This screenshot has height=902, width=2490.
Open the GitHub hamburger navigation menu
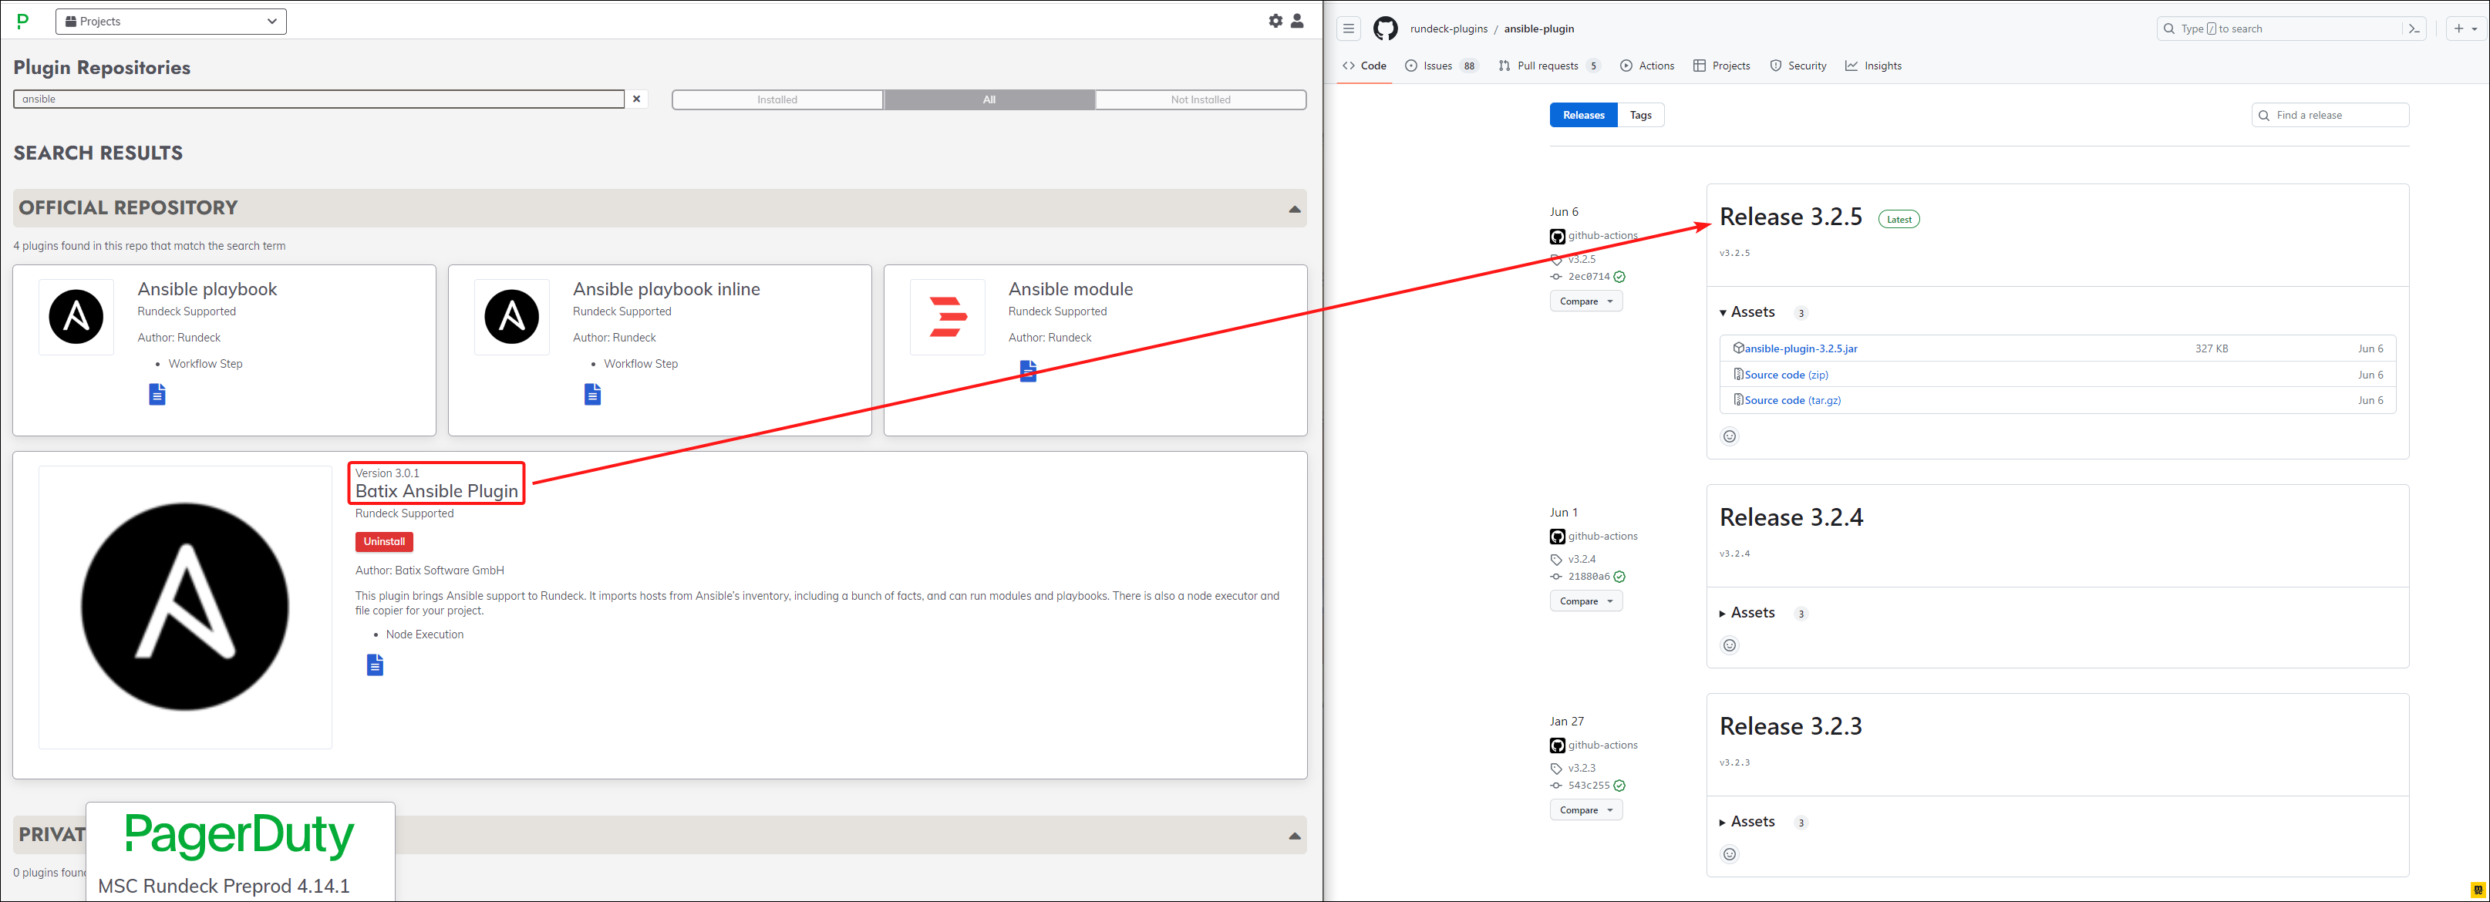pyautogui.click(x=1349, y=28)
